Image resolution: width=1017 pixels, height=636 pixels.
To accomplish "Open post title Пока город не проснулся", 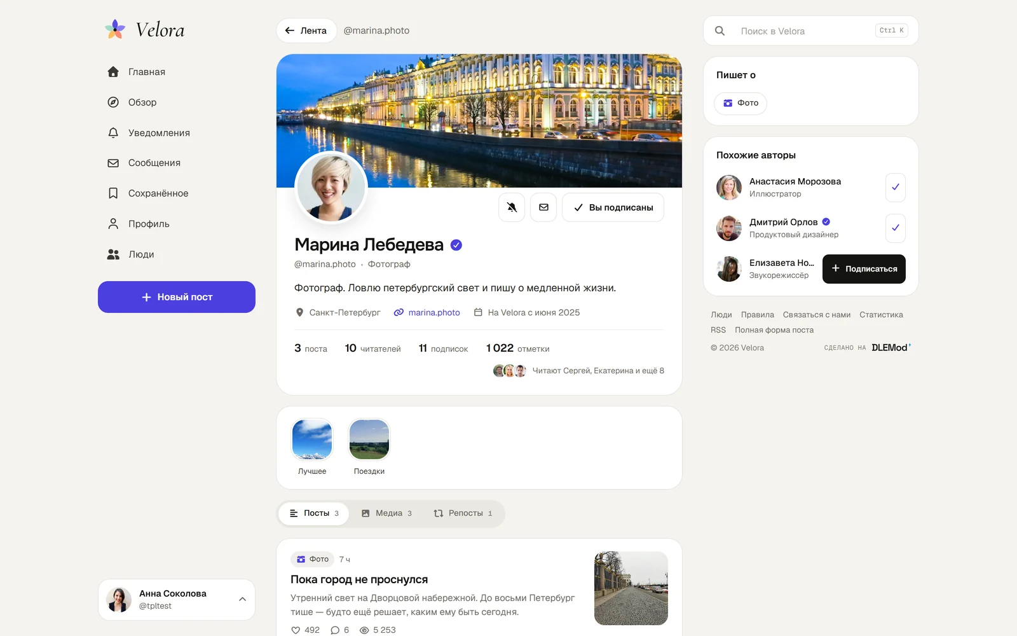I will pos(359,579).
